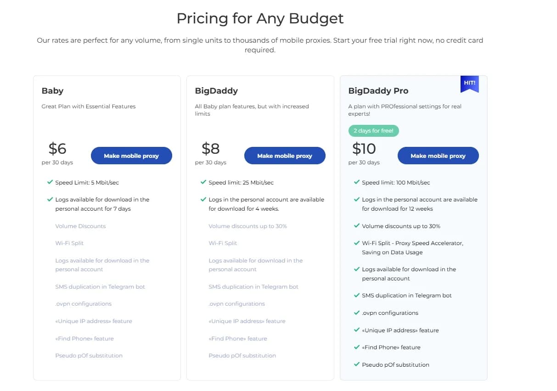Click the checkmark next to Speed limit: 25 Mbit/sec

click(x=203, y=182)
